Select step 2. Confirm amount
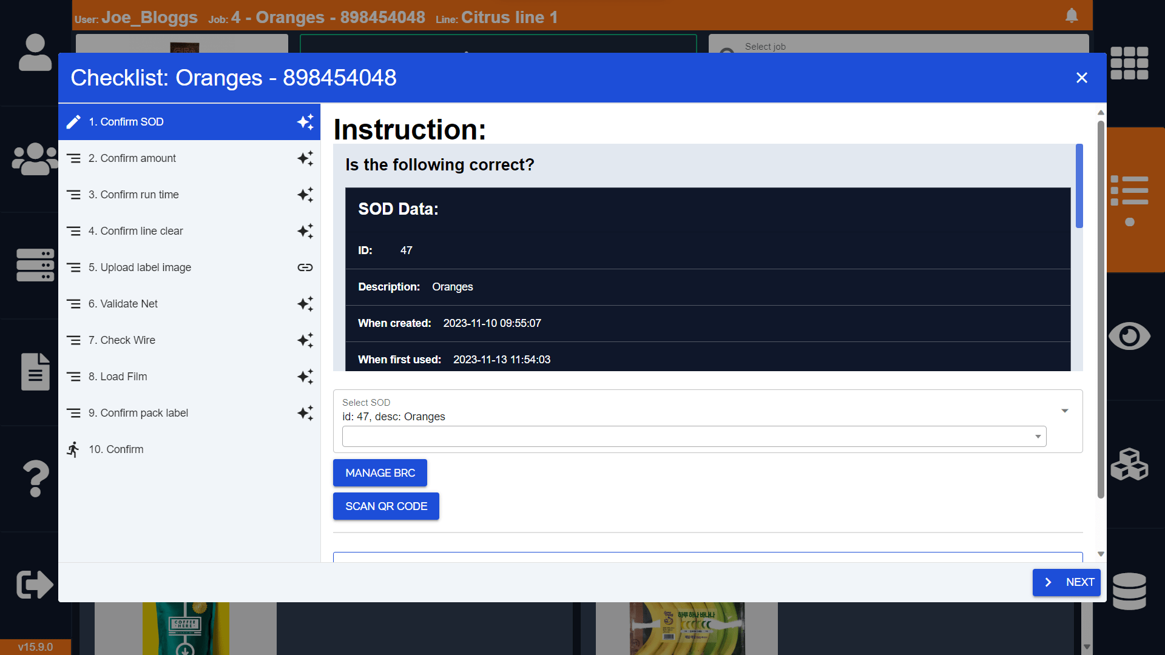This screenshot has width=1165, height=655. click(x=189, y=158)
